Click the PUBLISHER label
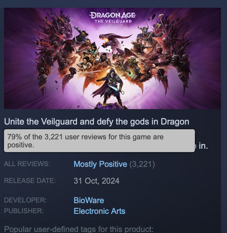The height and width of the screenshot is (233, 227). point(24,211)
